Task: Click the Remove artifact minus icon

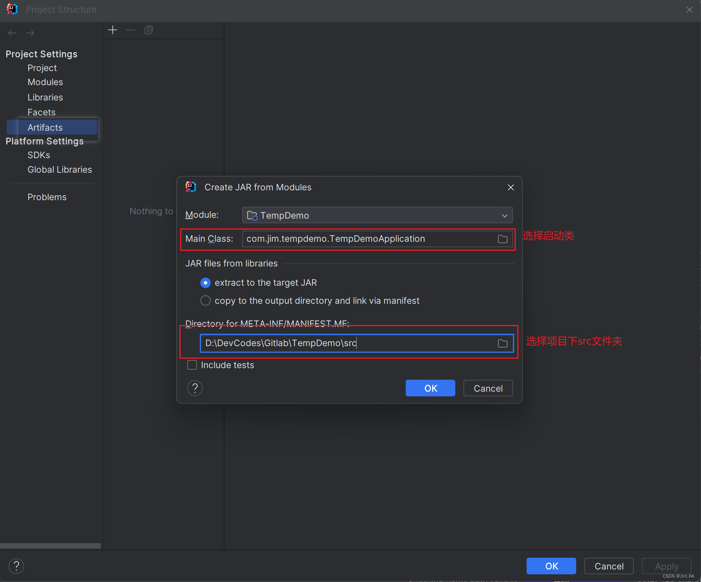Action: click(131, 30)
